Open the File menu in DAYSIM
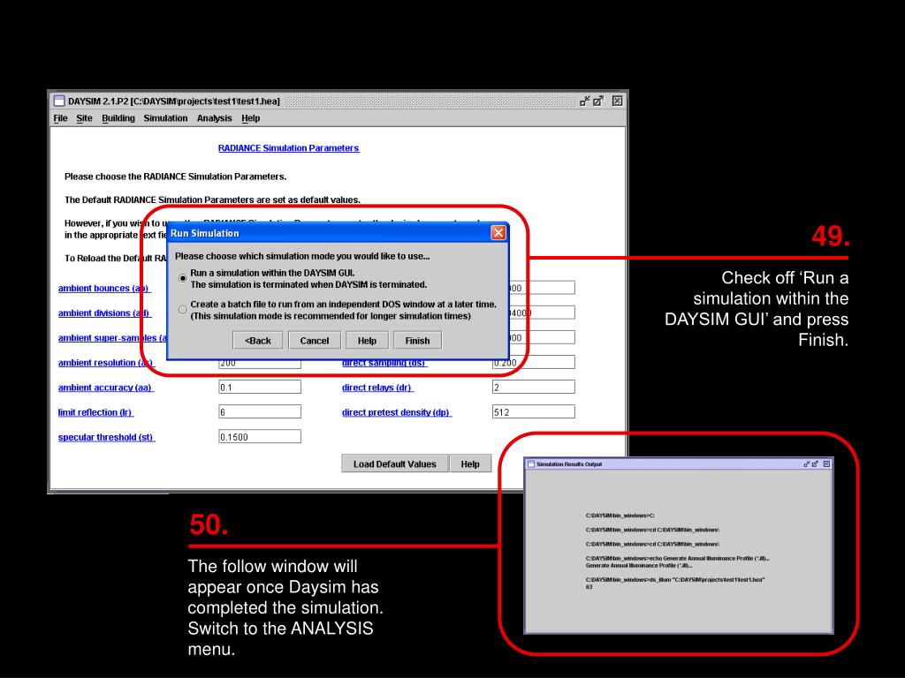The height and width of the screenshot is (678, 905). 60,118
